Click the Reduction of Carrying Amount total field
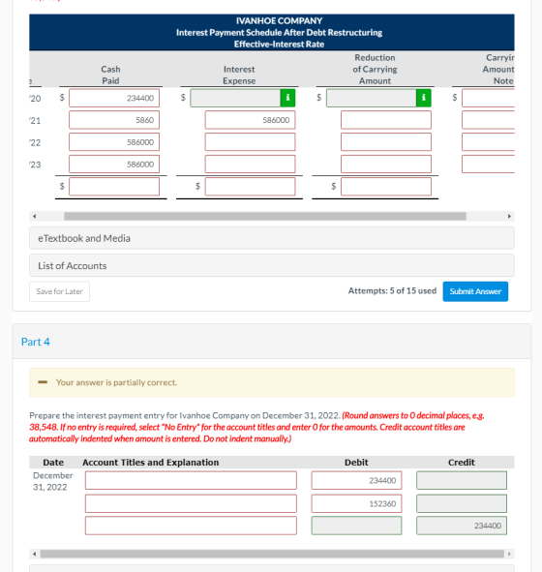542x572 pixels. point(386,187)
